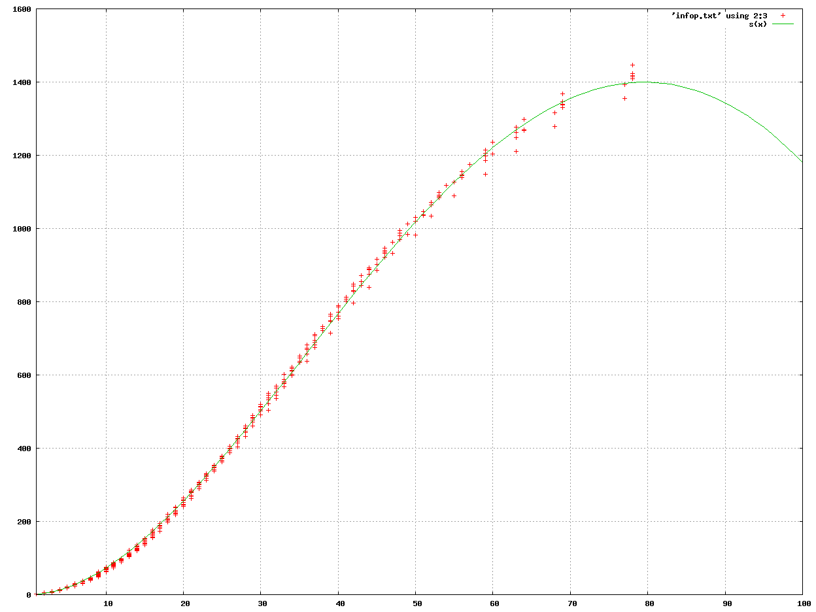Click the y-axis tick label 0
This screenshot has height=612, width=816.
[29, 595]
